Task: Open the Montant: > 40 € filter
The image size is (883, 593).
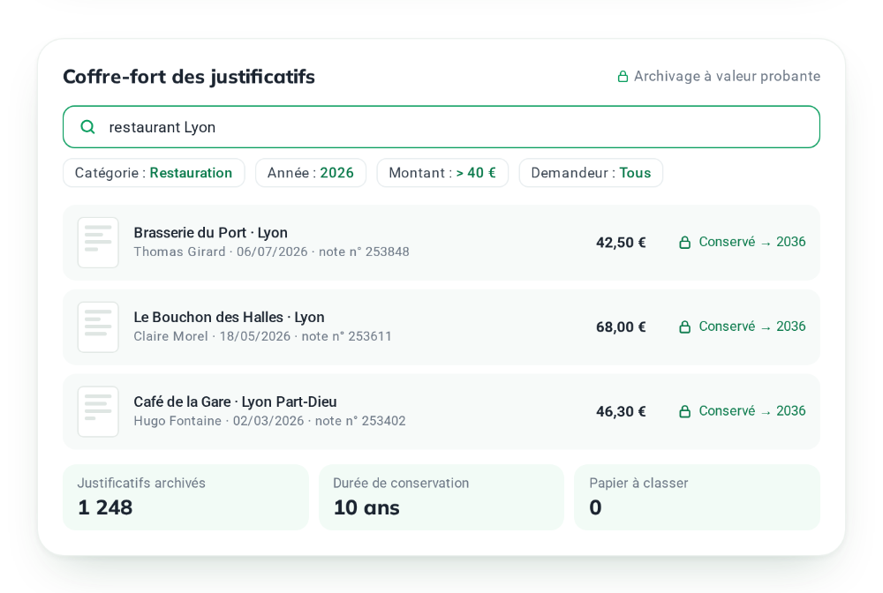Action: tap(442, 173)
